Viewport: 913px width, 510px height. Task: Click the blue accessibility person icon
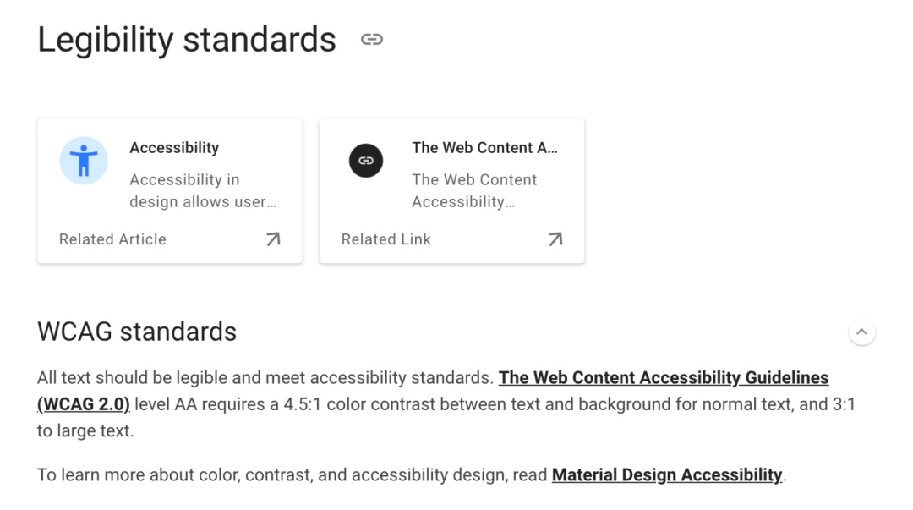point(84,161)
